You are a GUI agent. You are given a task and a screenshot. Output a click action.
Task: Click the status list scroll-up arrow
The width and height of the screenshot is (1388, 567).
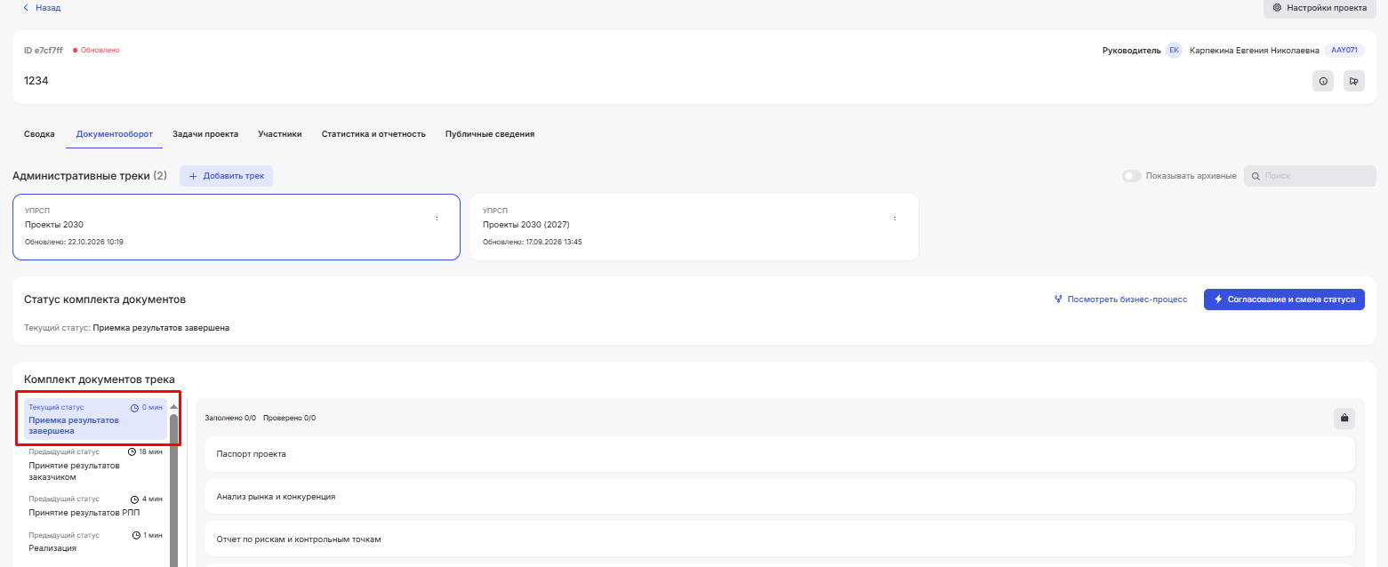click(173, 406)
